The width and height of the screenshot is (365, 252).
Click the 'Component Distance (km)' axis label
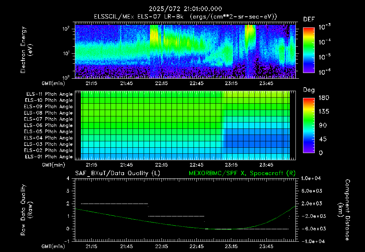pos(344,210)
